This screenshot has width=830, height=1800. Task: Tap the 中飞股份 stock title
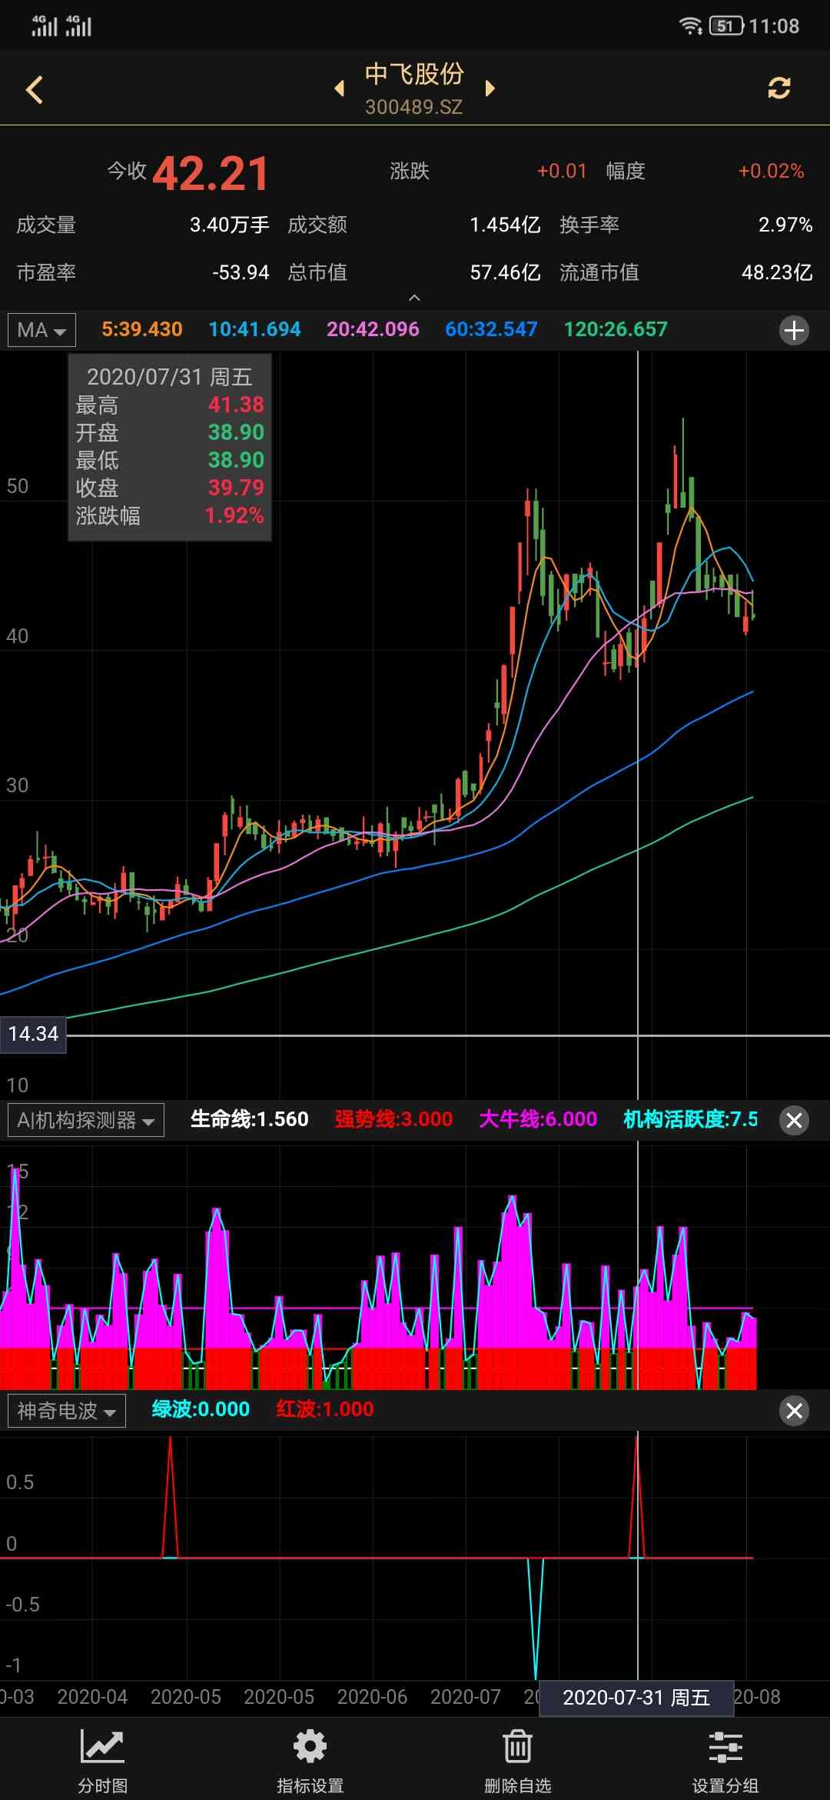(414, 75)
